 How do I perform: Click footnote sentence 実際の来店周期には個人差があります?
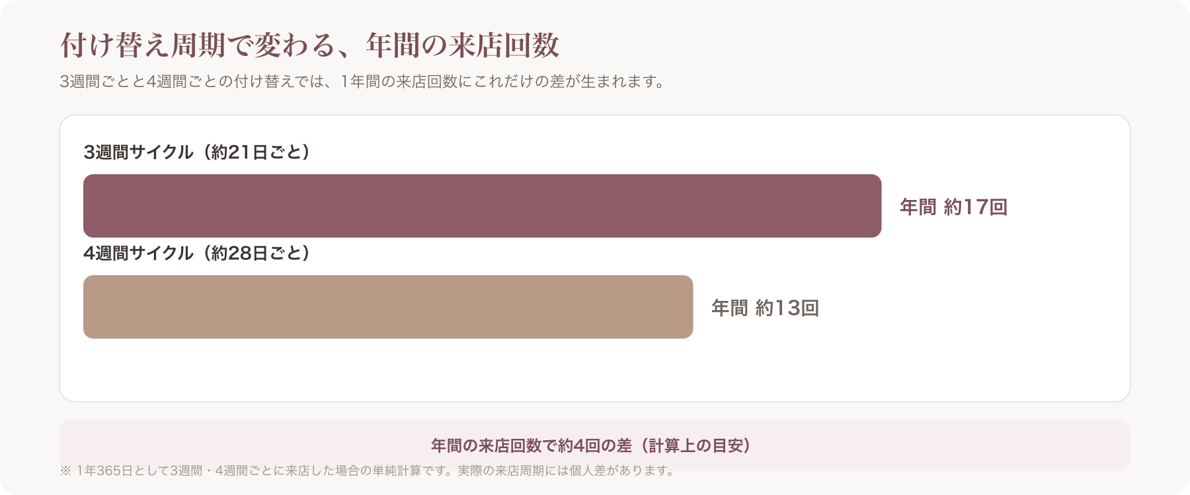567,471
